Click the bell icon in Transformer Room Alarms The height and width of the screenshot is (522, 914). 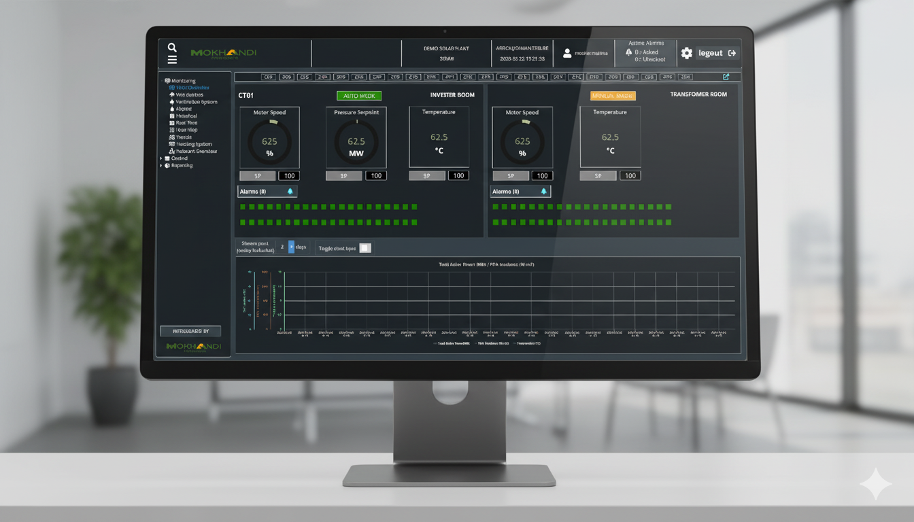pos(543,192)
